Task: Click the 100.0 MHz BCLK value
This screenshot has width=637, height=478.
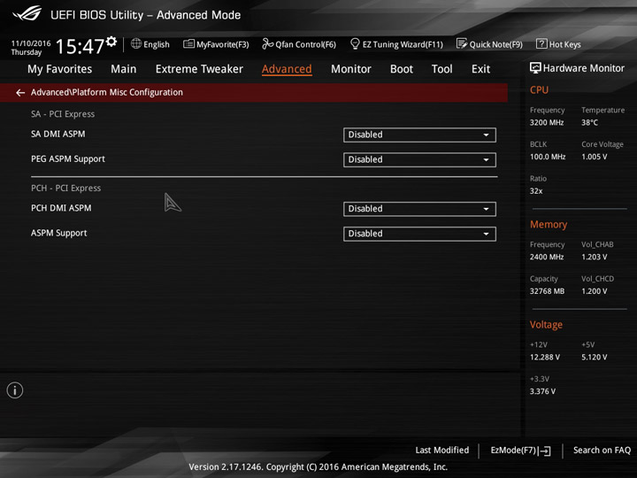Action: click(548, 157)
